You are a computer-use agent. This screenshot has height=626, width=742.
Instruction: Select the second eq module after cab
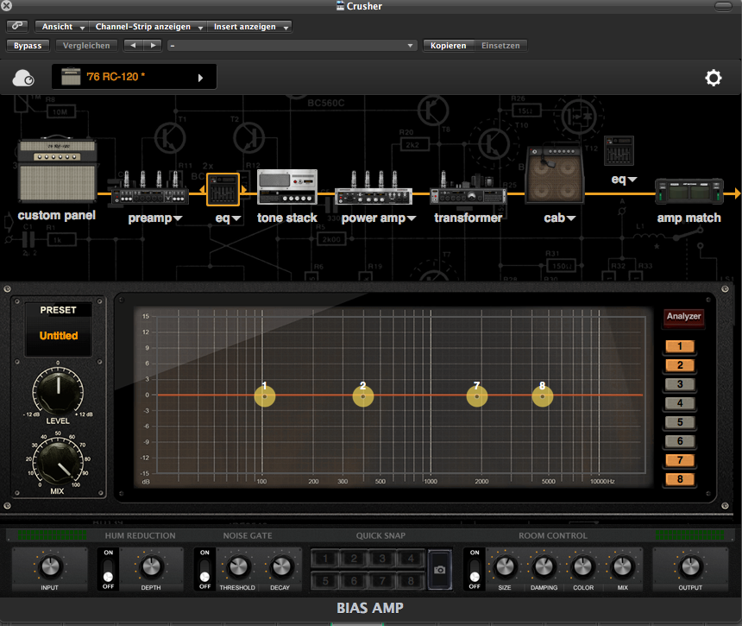(x=619, y=150)
